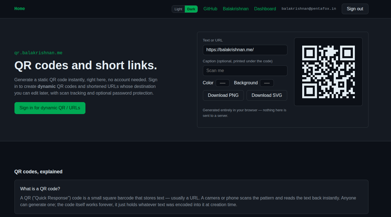Click the Text or URL label
The width and height of the screenshot is (391, 217).
pyautogui.click(x=213, y=40)
